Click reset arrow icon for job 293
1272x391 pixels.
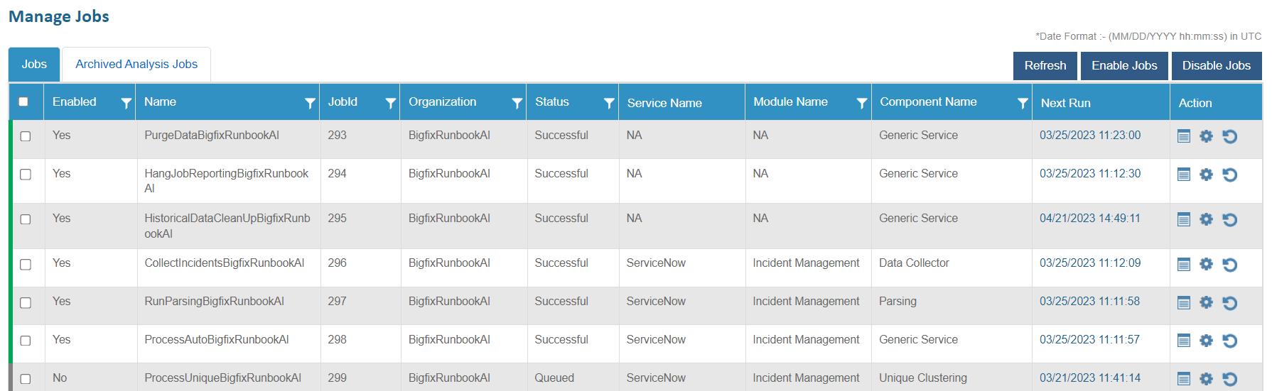[1229, 136]
